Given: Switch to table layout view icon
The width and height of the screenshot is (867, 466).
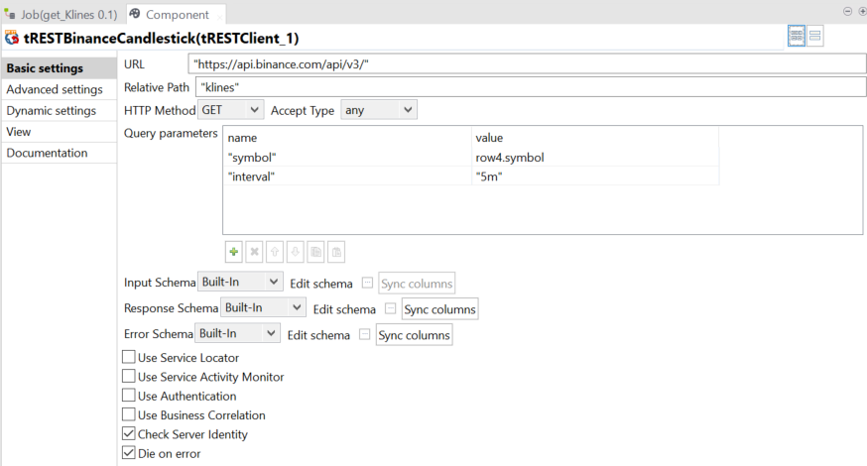Looking at the screenshot, I should click(x=797, y=37).
